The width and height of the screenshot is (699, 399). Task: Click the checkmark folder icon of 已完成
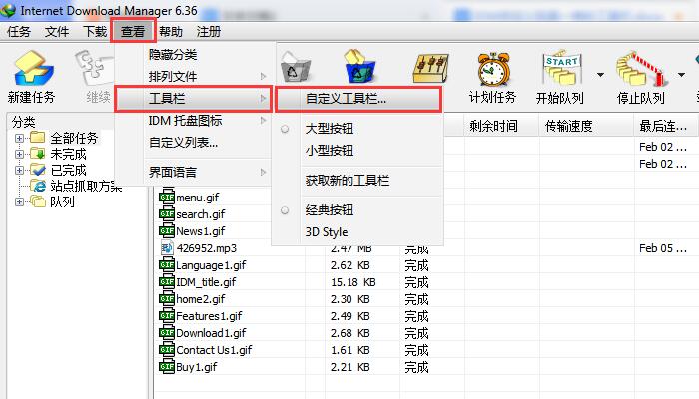[38, 170]
